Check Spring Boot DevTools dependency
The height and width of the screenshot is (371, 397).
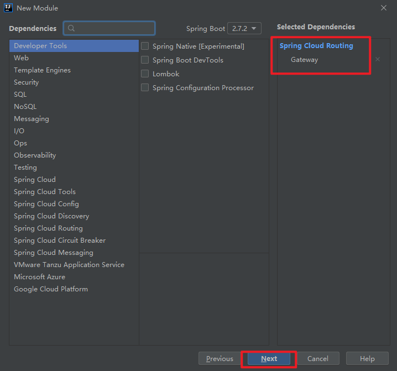click(x=145, y=60)
